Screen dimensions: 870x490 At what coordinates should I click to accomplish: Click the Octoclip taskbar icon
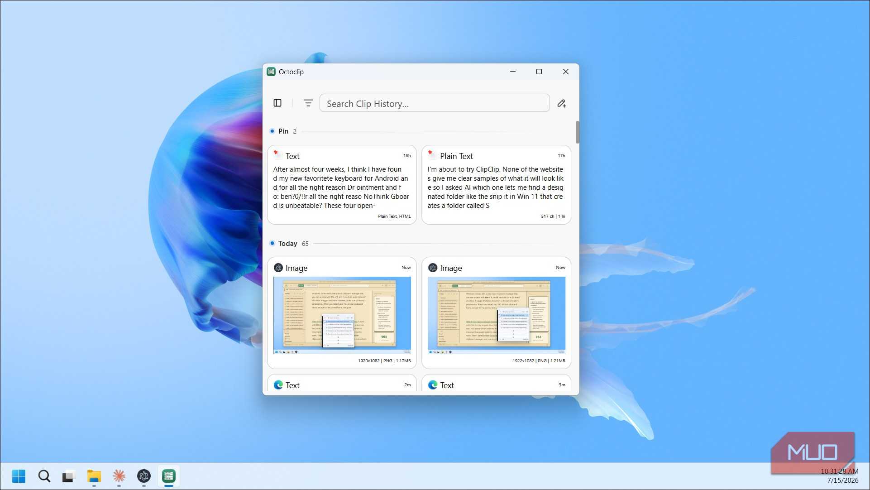[168, 476]
